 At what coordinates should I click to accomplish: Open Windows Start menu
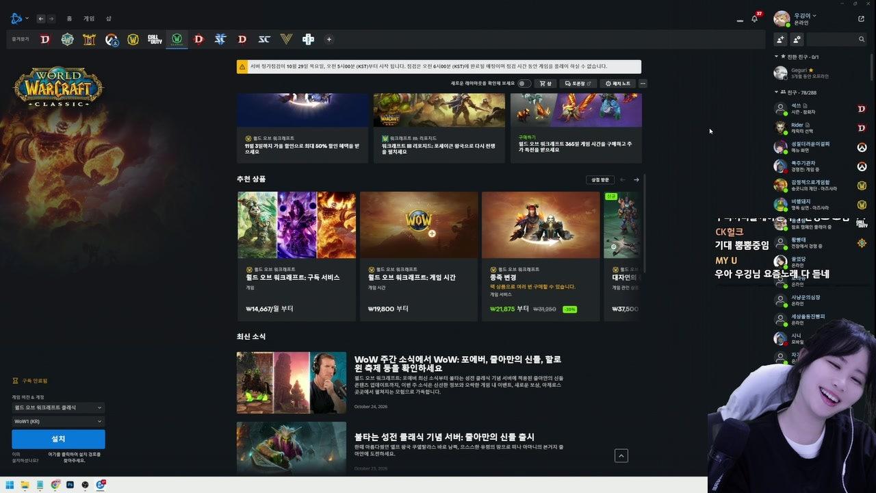[x=10, y=485]
